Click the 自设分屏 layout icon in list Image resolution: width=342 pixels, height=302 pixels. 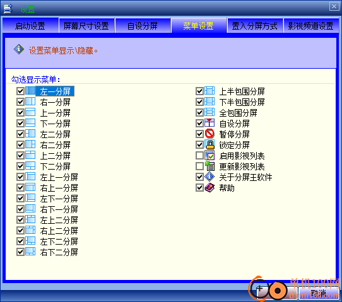[209, 123]
